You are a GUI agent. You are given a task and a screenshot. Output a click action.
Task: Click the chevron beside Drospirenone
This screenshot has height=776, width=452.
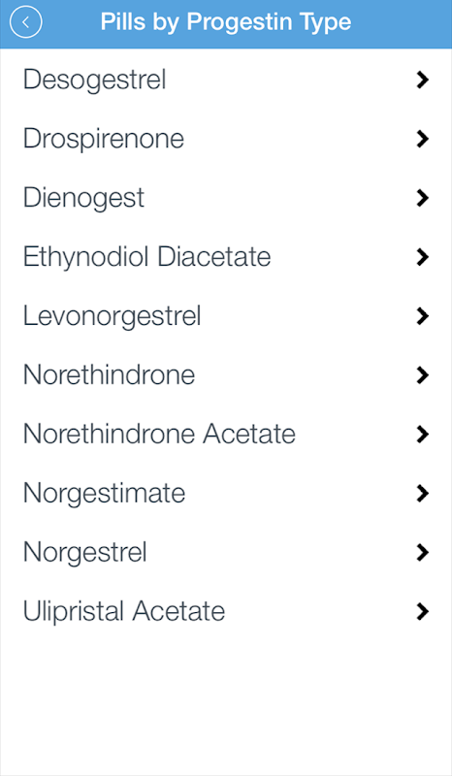422,139
